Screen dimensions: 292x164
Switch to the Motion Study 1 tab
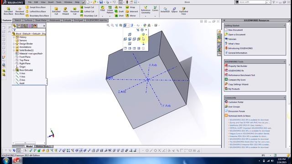coord(43,146)
